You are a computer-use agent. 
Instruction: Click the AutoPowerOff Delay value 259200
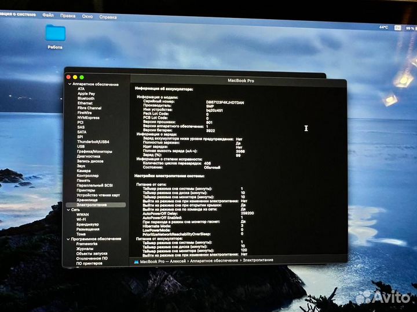coord(247,213)
